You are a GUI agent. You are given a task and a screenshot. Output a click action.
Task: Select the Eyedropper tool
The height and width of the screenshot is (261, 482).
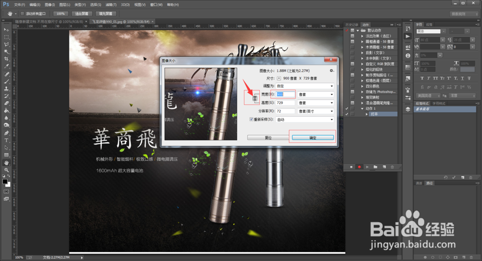6,66
